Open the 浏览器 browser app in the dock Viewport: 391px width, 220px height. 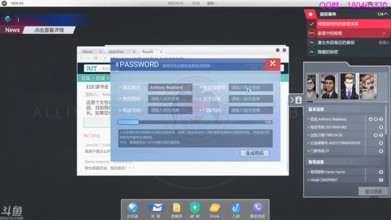coord(132,210)
